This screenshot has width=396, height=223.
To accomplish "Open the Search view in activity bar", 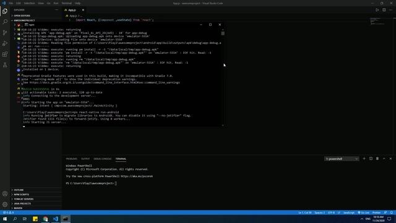I will [5, 22].
